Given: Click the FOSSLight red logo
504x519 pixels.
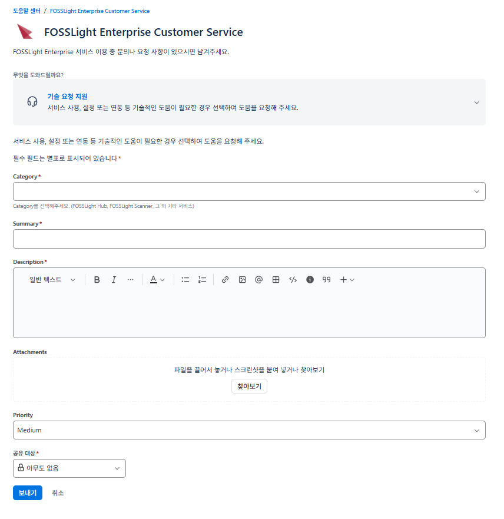Looking at the screenshot, I should (x=25, y=31).
